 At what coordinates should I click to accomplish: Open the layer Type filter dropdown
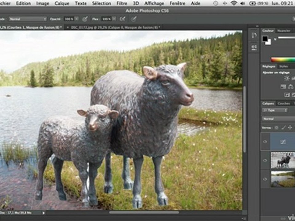tap(275, 110)
